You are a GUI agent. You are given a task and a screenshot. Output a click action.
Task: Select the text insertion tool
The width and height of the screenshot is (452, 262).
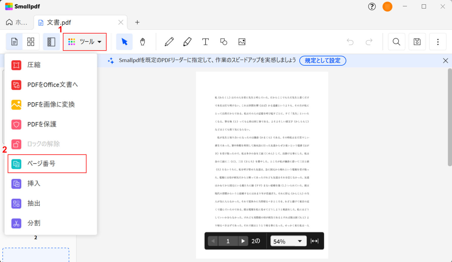click(x=205, y=42)
